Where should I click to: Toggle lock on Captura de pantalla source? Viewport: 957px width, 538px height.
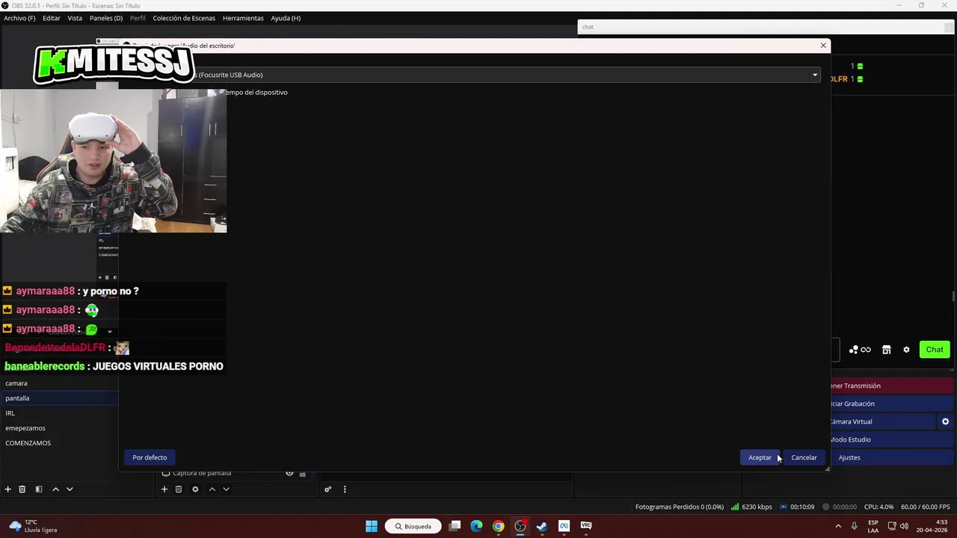coord(303,473)
